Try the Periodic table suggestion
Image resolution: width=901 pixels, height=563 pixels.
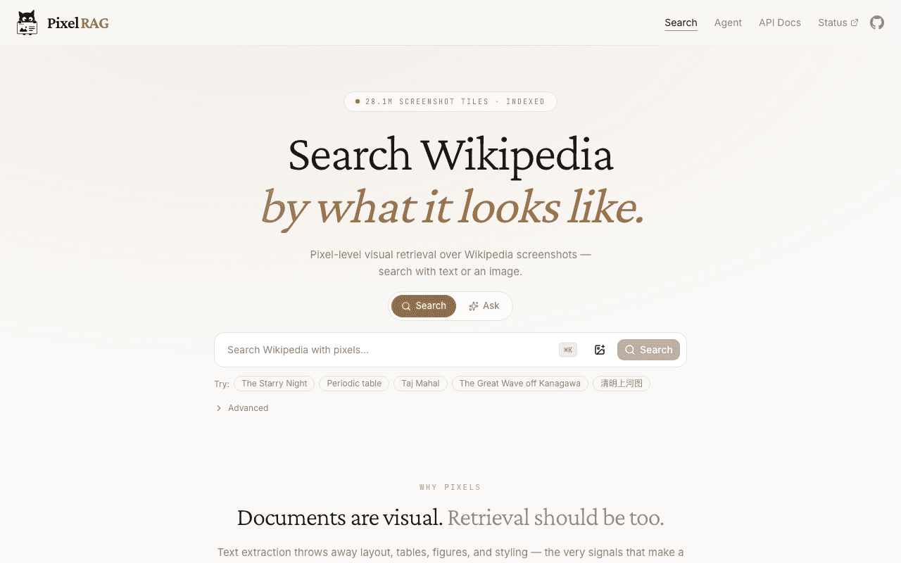pos(354,384)
